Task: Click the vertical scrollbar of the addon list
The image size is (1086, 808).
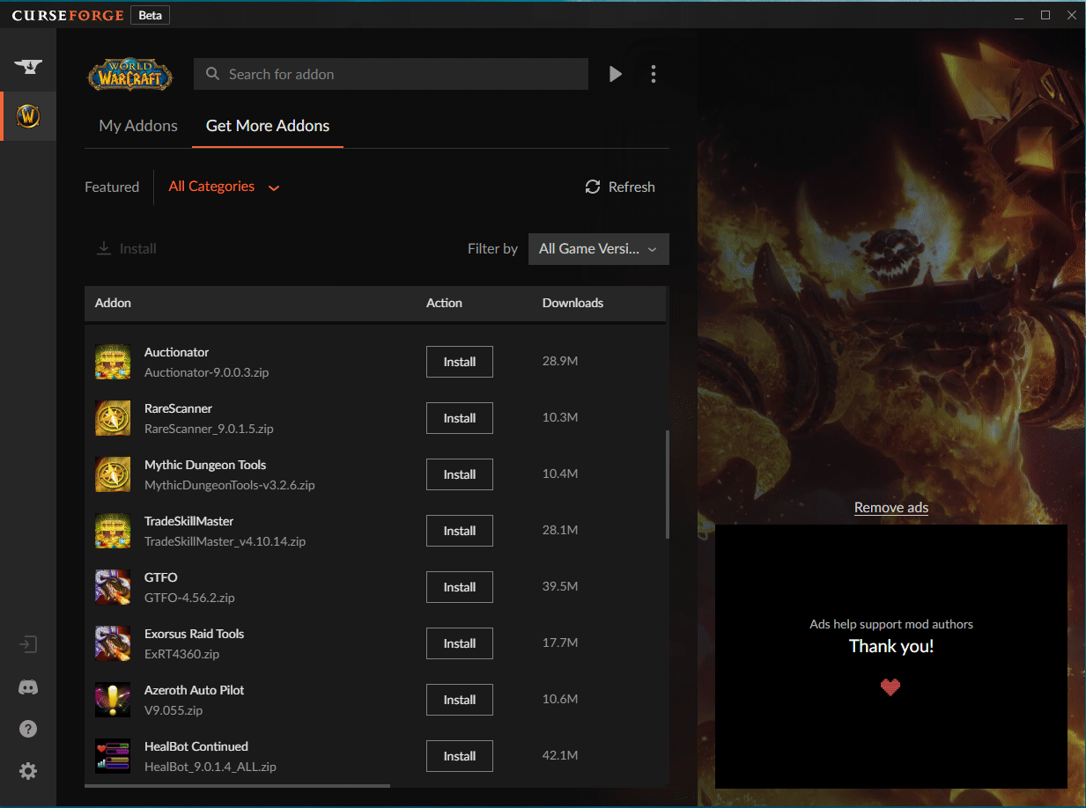Action: click(667, 484)
